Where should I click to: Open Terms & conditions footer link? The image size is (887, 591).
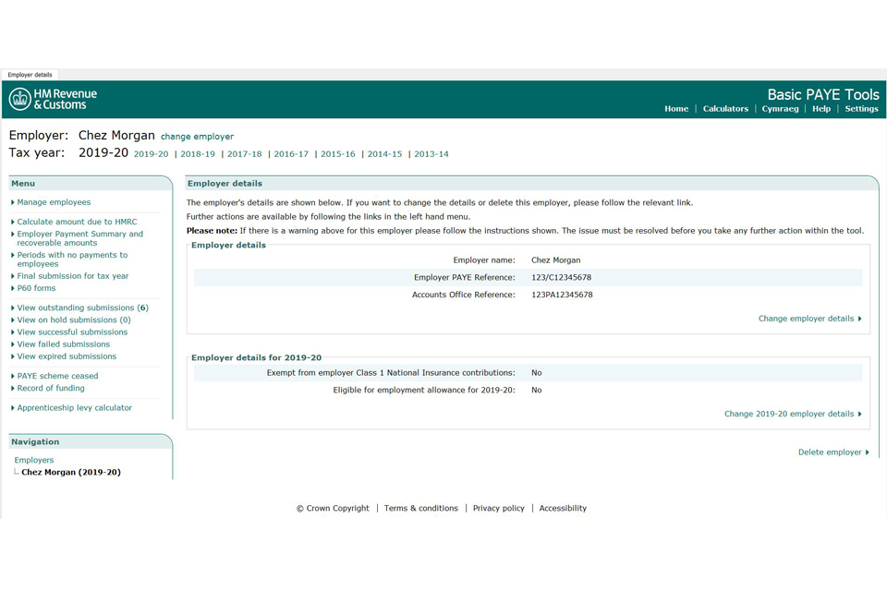point(421,508)
